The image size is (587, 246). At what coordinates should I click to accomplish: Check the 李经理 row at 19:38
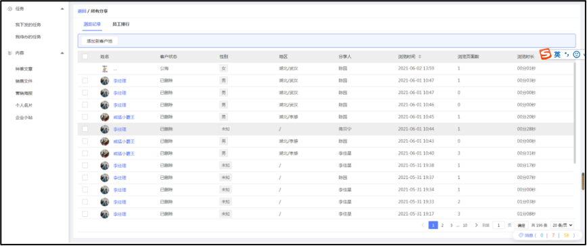(85, 166)
